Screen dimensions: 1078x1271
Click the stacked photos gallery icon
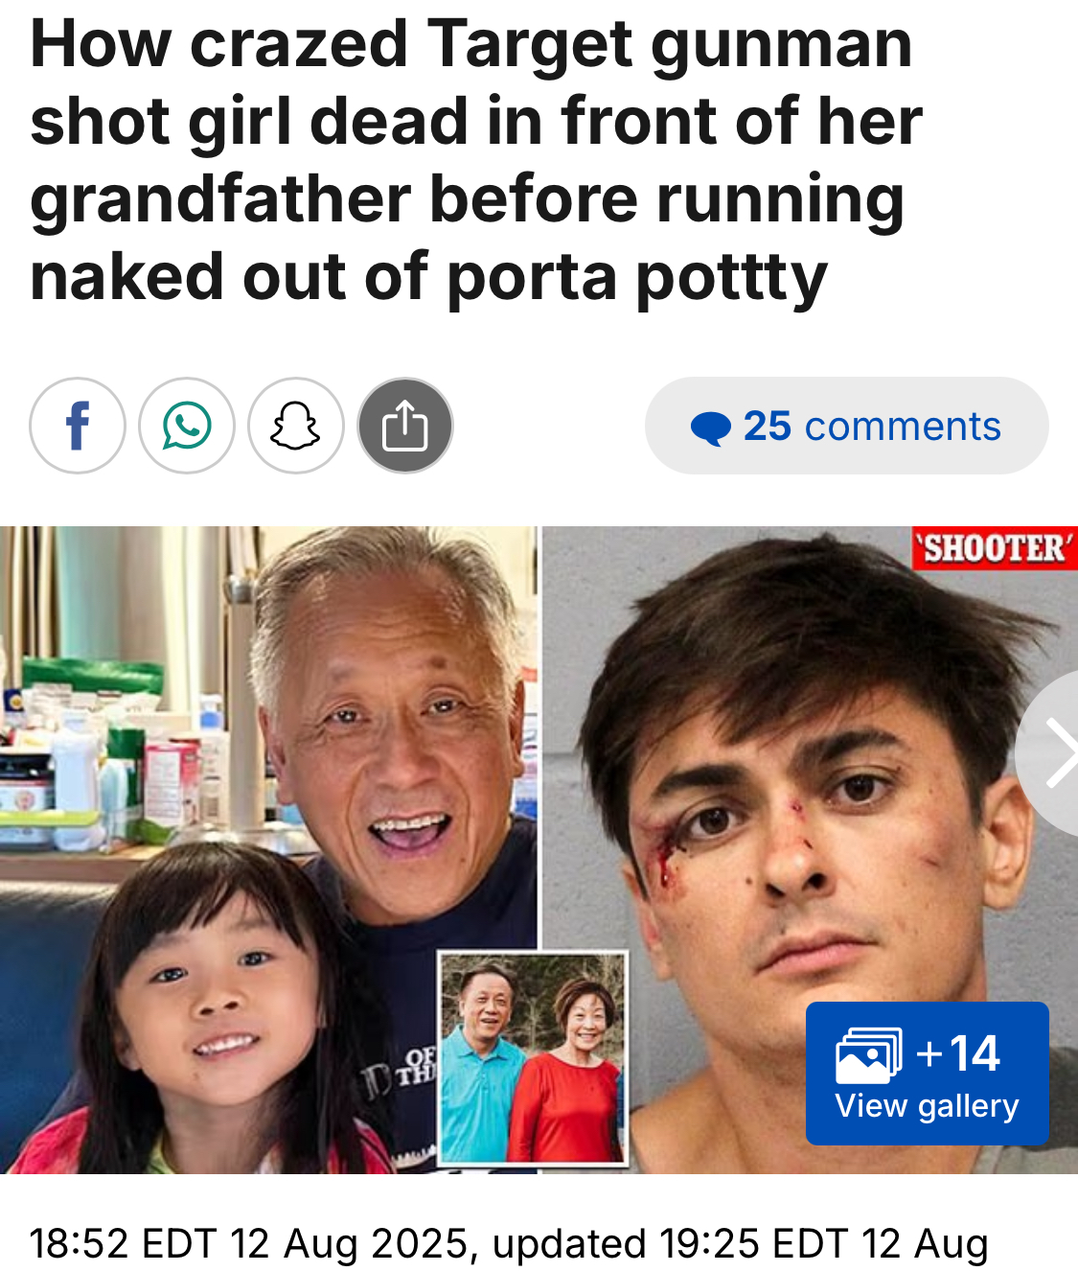coord(868,1054)
